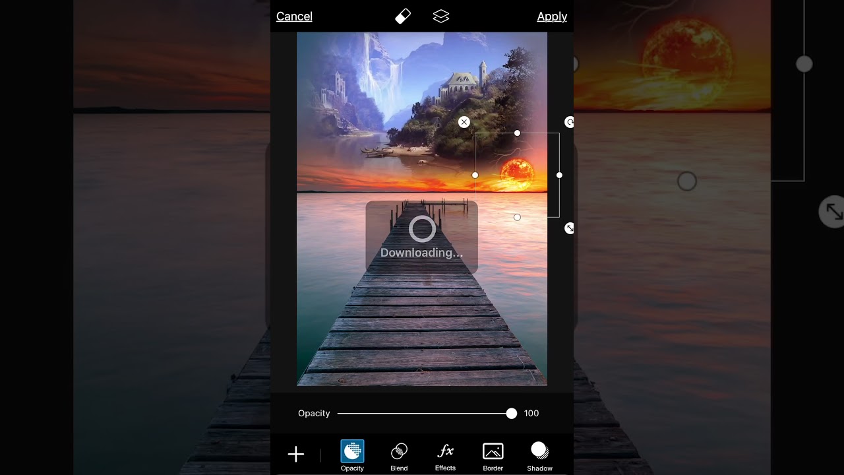Select the Opacity tool

(x=352, y=456)
